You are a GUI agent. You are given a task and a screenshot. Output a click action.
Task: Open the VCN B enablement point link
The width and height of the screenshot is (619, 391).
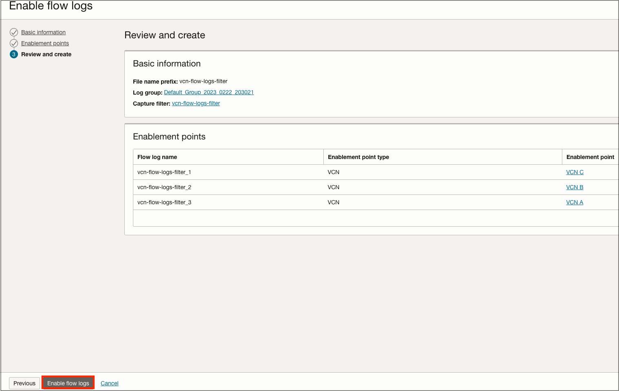(x=575, y=187)
